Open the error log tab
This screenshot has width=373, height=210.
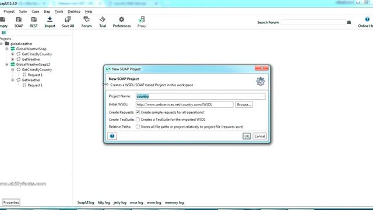[x=136, y=202]
